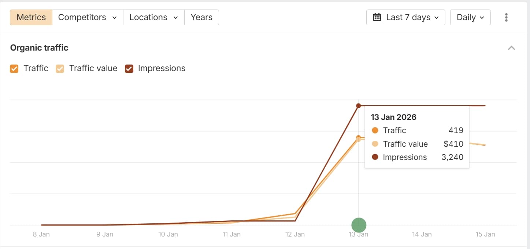
Task: Toggle the Impressions checkbox off
Action: (x=129, y=69)
